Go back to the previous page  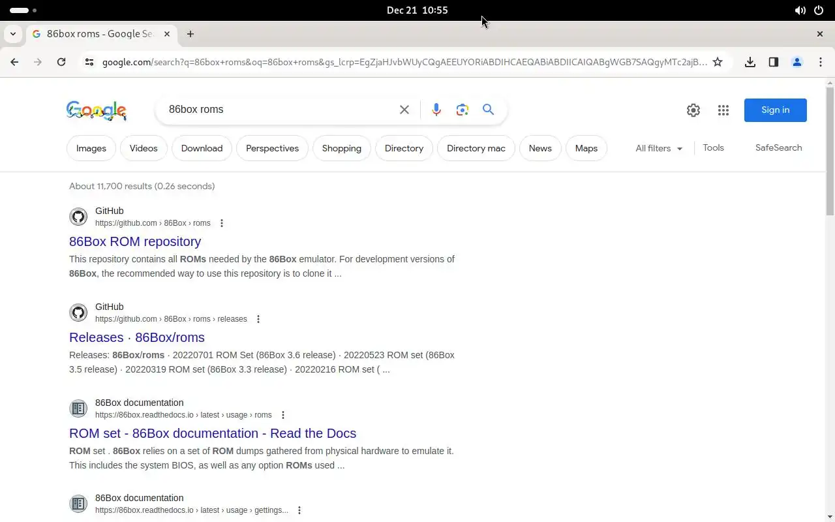[14, 62]
